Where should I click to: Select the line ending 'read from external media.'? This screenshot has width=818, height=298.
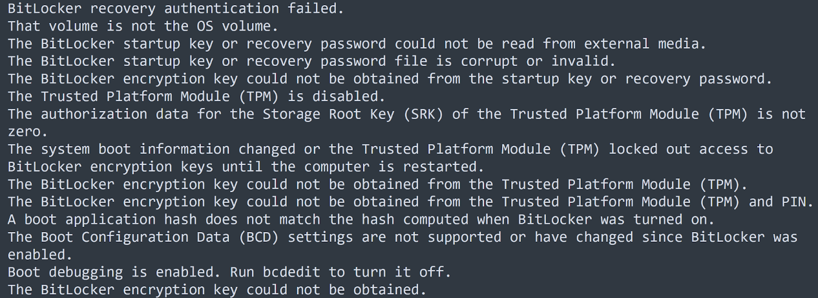click(x=357, y=44)
